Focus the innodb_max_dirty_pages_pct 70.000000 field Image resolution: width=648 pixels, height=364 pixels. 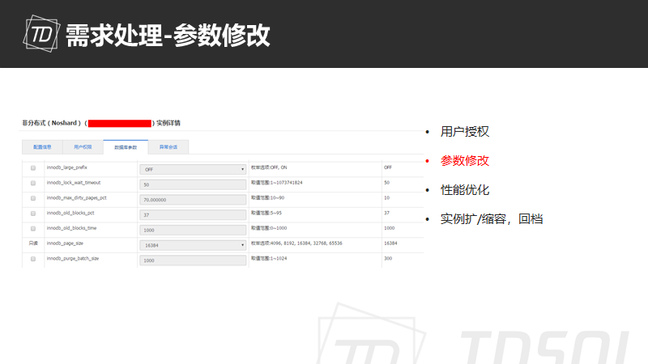(193, 200)
